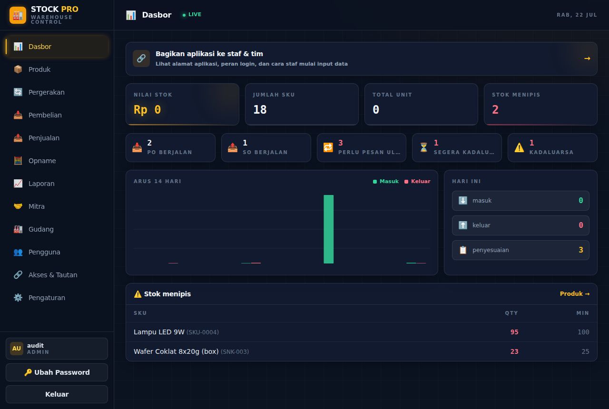Click the Segera Kadaluarsa hourglass icon
Viewport: 609px width, 409px height.
[424, 147]
